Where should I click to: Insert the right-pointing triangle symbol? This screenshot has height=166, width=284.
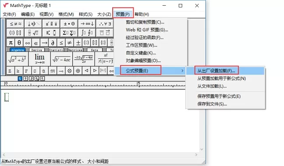pos(95,71)
